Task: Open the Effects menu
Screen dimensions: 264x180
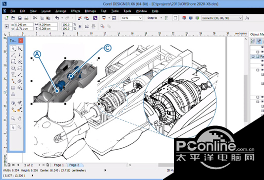Action: pyautogui.click(x=75, y=11)
